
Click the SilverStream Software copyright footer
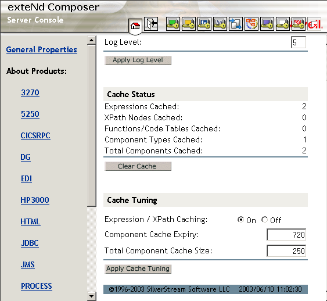point(206,289)
